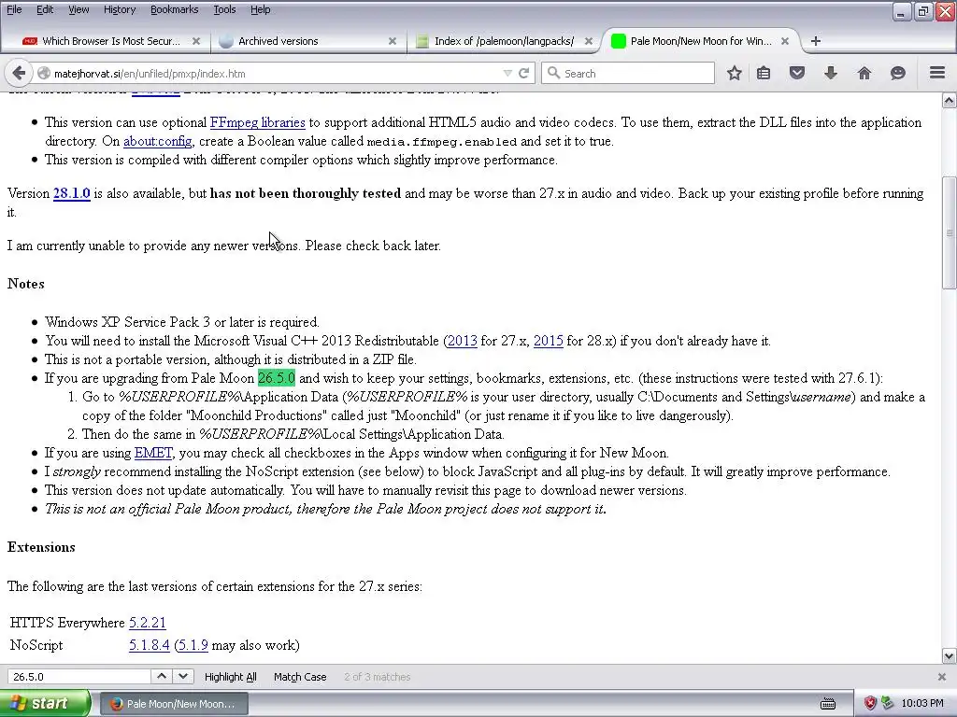Open a new tab with plus button
Viewport: 957px width, 717px height.
click(816, 41)
